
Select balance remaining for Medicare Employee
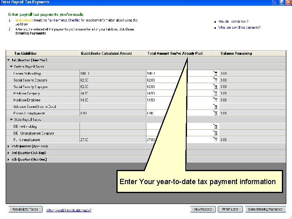point(253,100)
